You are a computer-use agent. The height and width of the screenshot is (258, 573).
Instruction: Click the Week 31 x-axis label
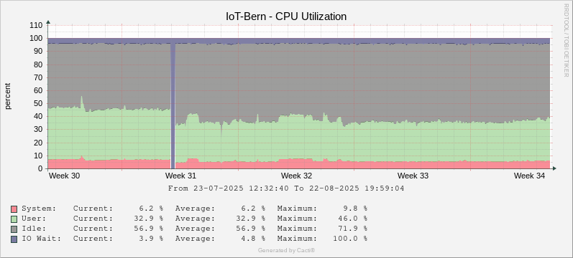180,176
